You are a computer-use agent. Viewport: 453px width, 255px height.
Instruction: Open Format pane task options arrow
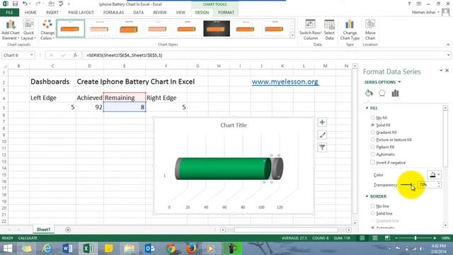(441, 71)
